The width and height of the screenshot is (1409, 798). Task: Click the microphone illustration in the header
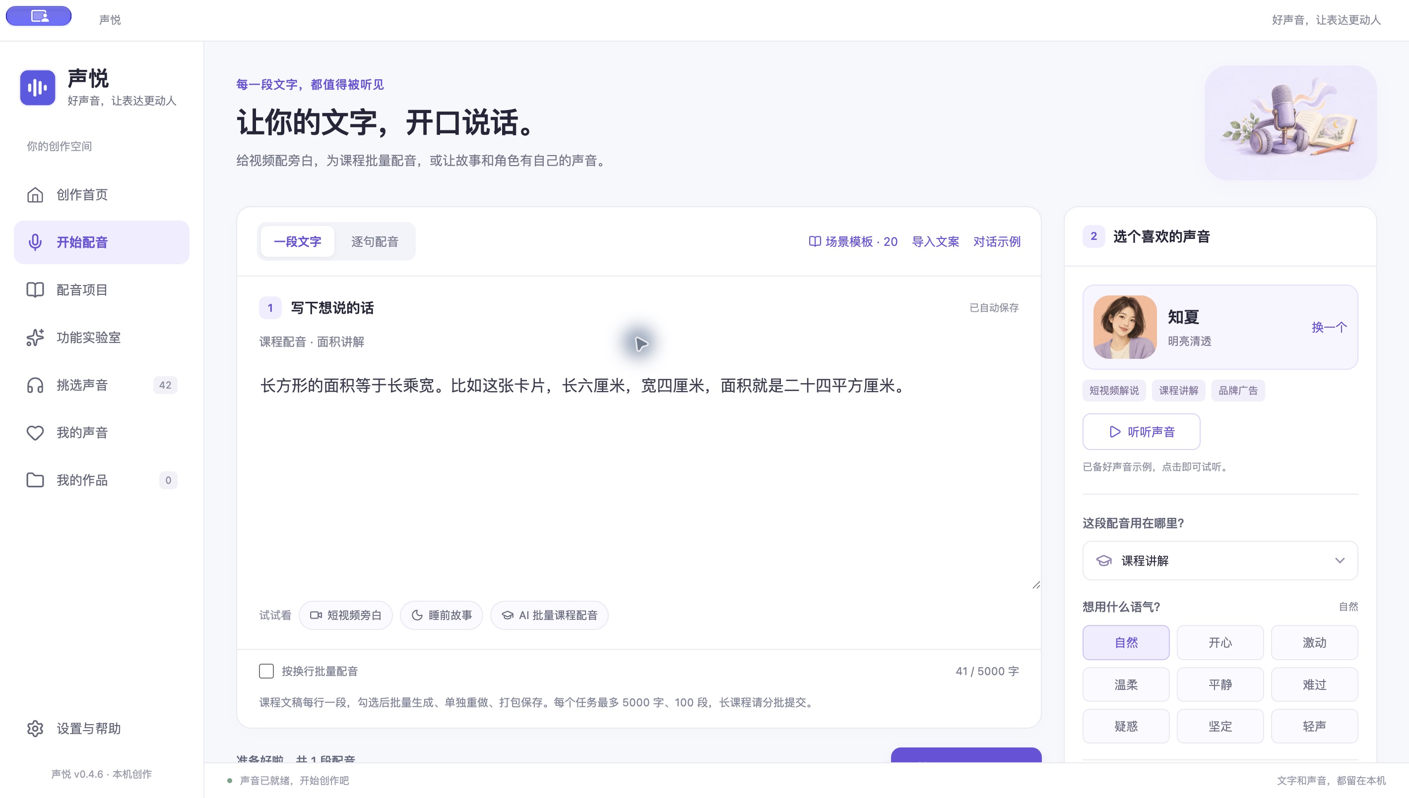click(1290, 123)
